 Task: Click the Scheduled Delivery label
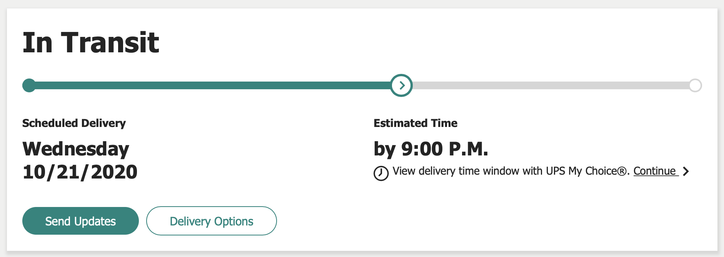click(74, 123)
